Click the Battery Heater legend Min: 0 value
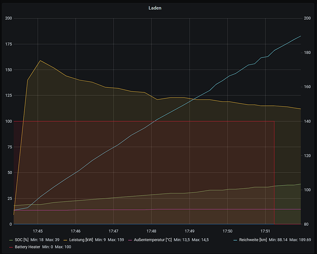Viewport: 317px width, 254px height. 48,247
